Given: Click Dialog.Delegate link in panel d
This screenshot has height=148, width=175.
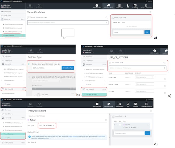Looking at the screenshot, I should point(73,137).
